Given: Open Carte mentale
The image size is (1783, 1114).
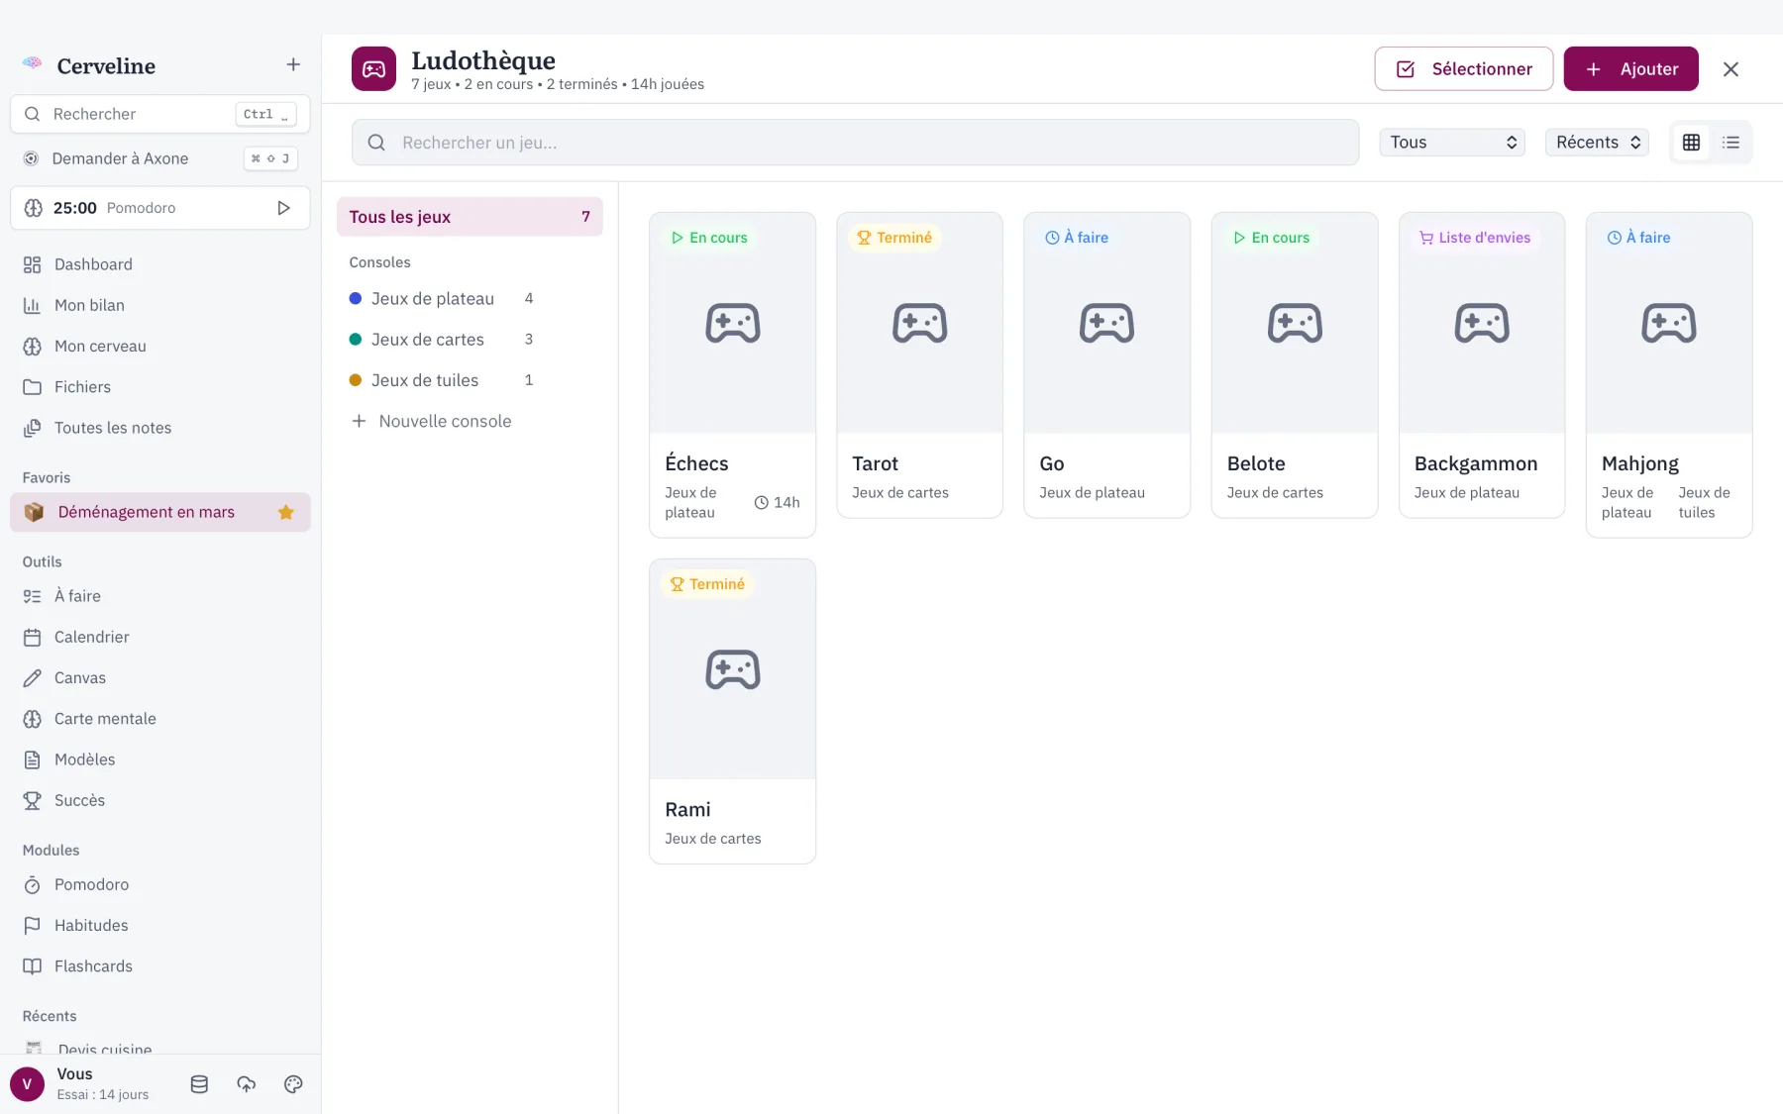Looking at the screenshot, I should (160, 719).
